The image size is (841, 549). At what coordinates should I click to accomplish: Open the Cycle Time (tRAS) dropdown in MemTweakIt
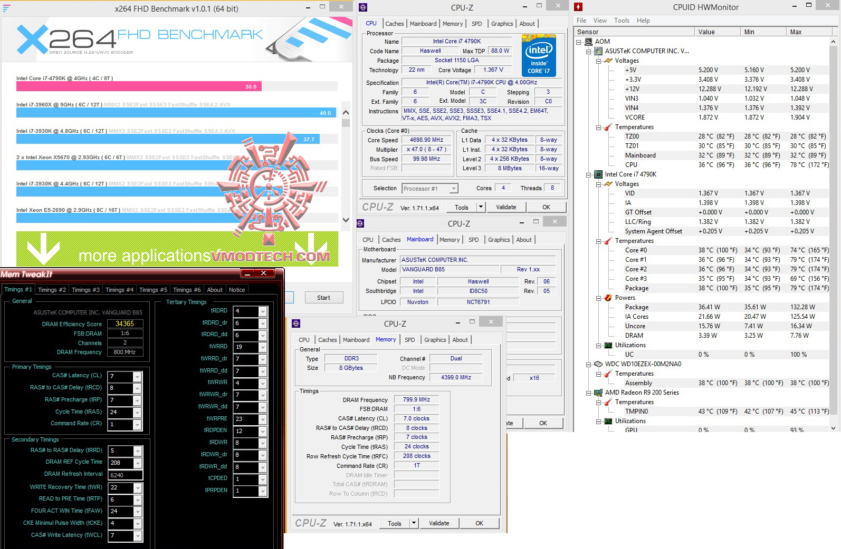tap(137, 413)
